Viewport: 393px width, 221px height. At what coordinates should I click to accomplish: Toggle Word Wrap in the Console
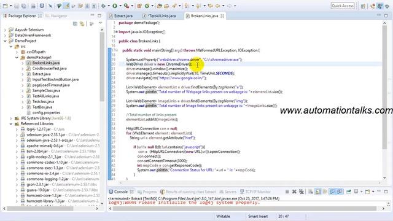[325, 192]
